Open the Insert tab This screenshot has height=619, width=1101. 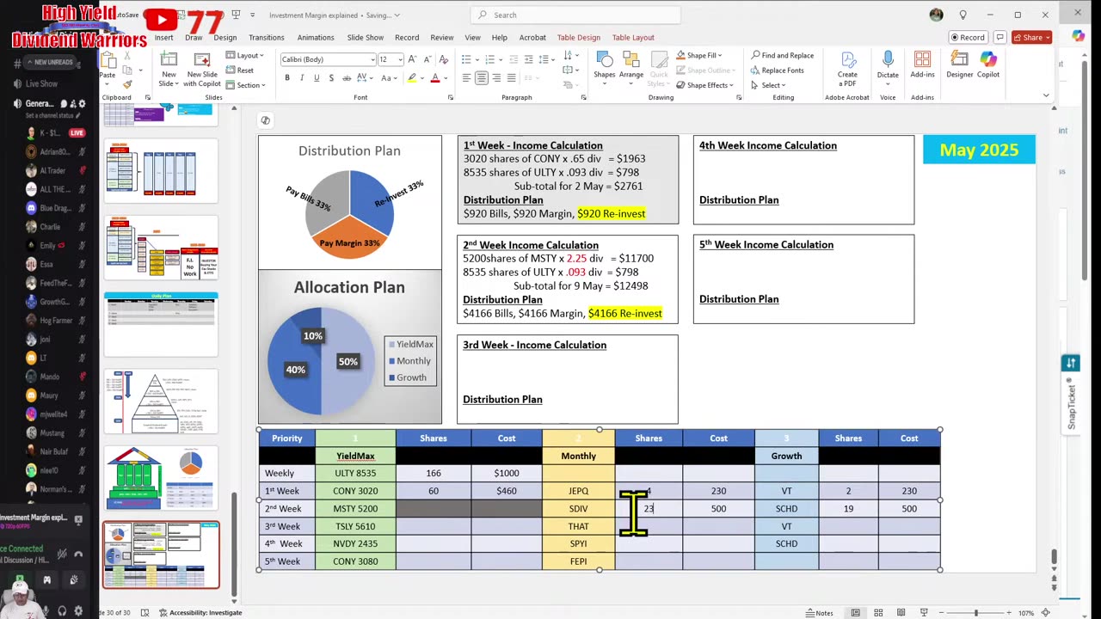tap(163, 38)
